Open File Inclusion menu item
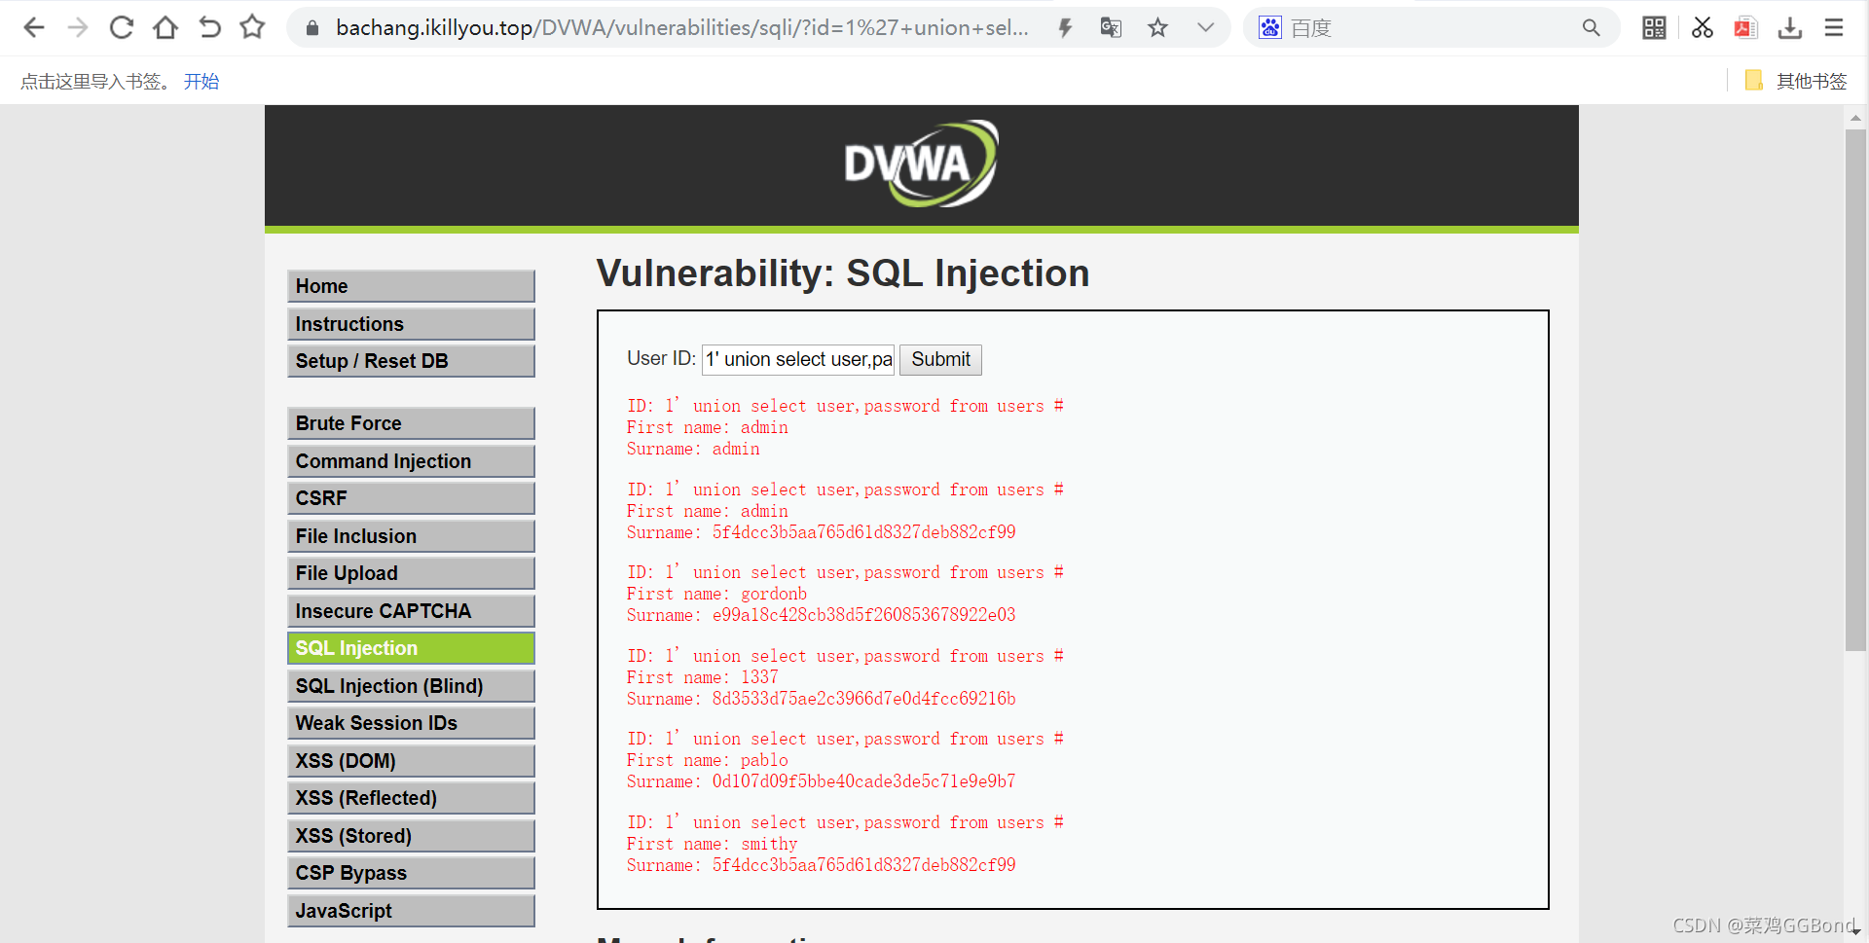The width and height of the screenshot is (1869, 943). click(411, 536)
